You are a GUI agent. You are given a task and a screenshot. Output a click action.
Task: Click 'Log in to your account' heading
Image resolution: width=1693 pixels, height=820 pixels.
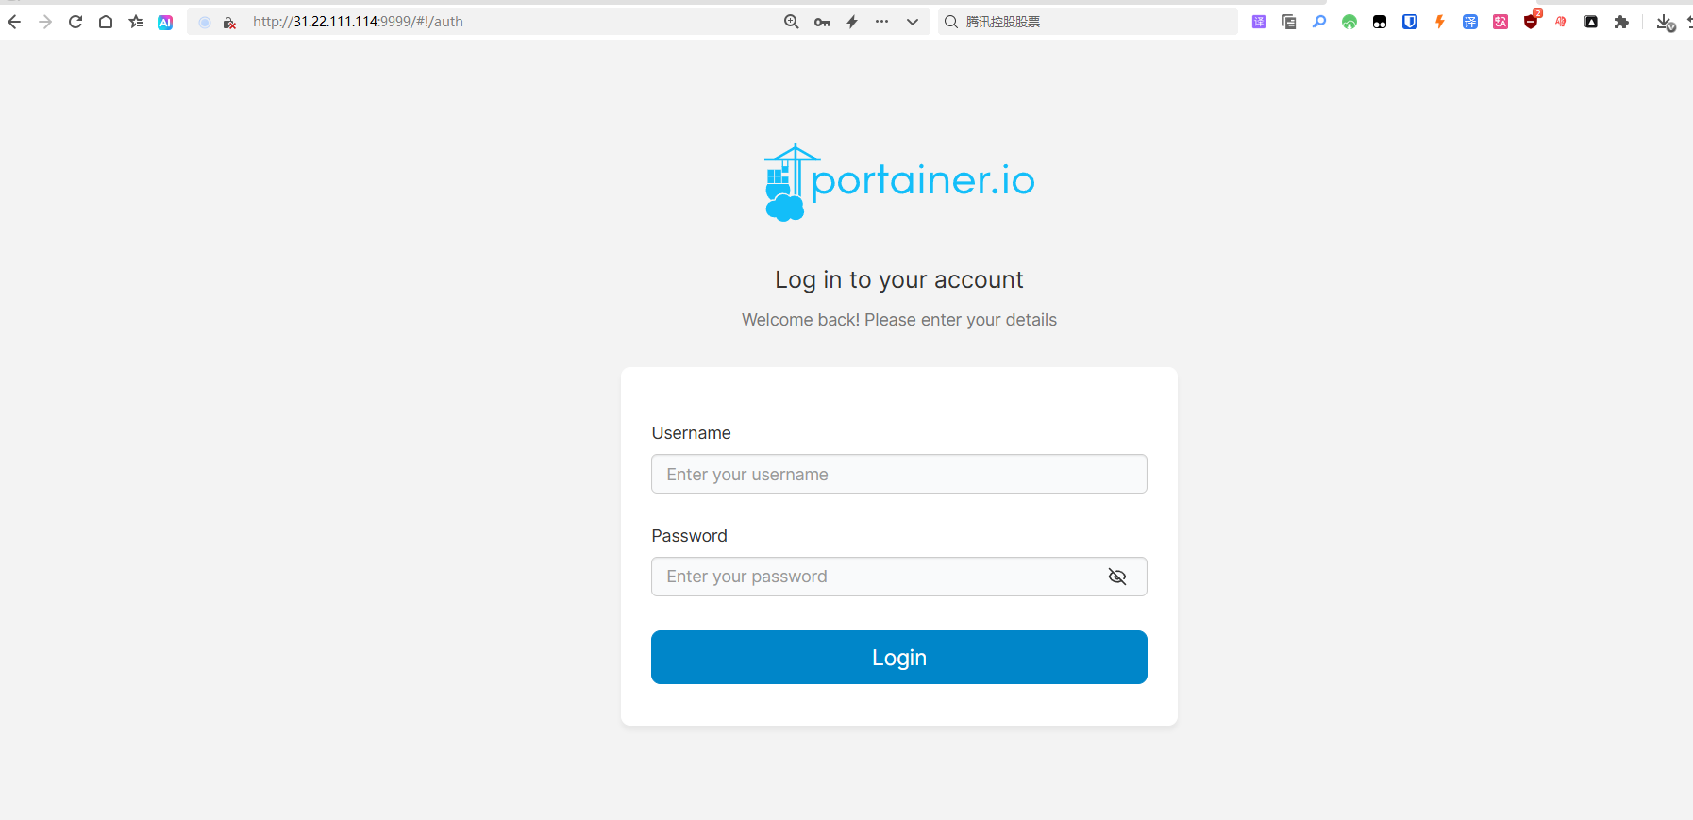click(x=899, y=280)
